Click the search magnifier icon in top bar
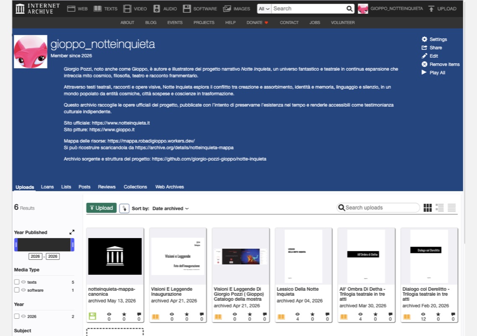Viewport: 477px width, 336px height. pyautogui.click(x=350, y=9)
